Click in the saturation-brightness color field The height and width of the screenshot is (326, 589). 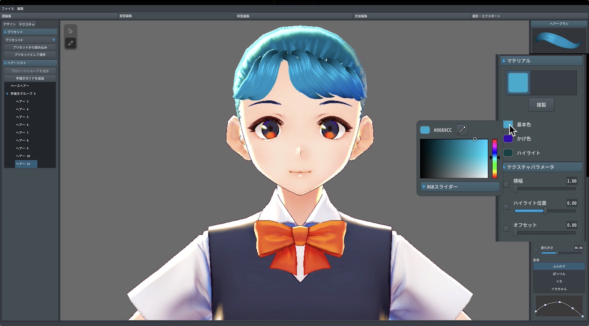454,158
